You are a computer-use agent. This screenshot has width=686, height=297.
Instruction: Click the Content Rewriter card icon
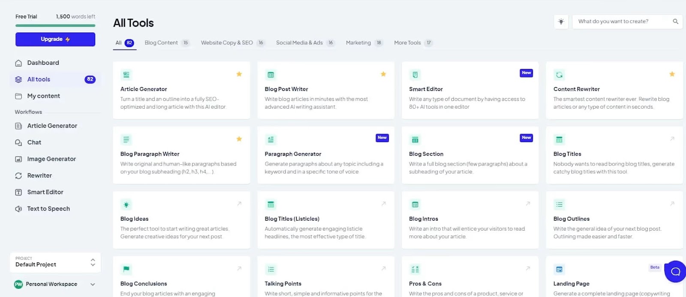(x=559, y=75)
